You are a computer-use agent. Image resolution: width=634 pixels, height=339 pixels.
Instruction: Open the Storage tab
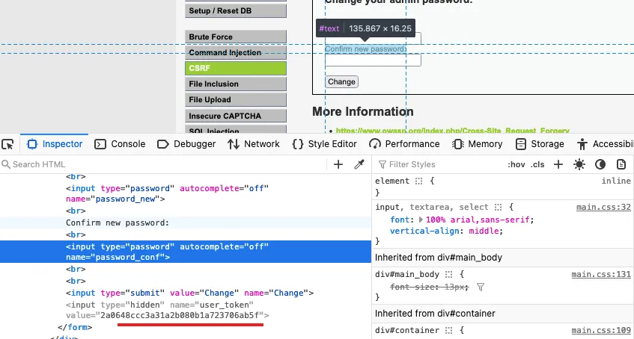pyautogui.click(x=540, y=144)
